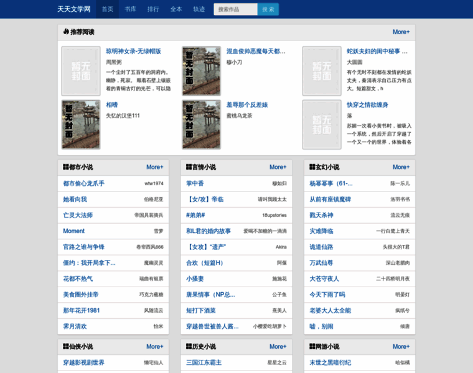Open the novel 从前有座镇魔碑
The image size is (473, 373).
330,200
